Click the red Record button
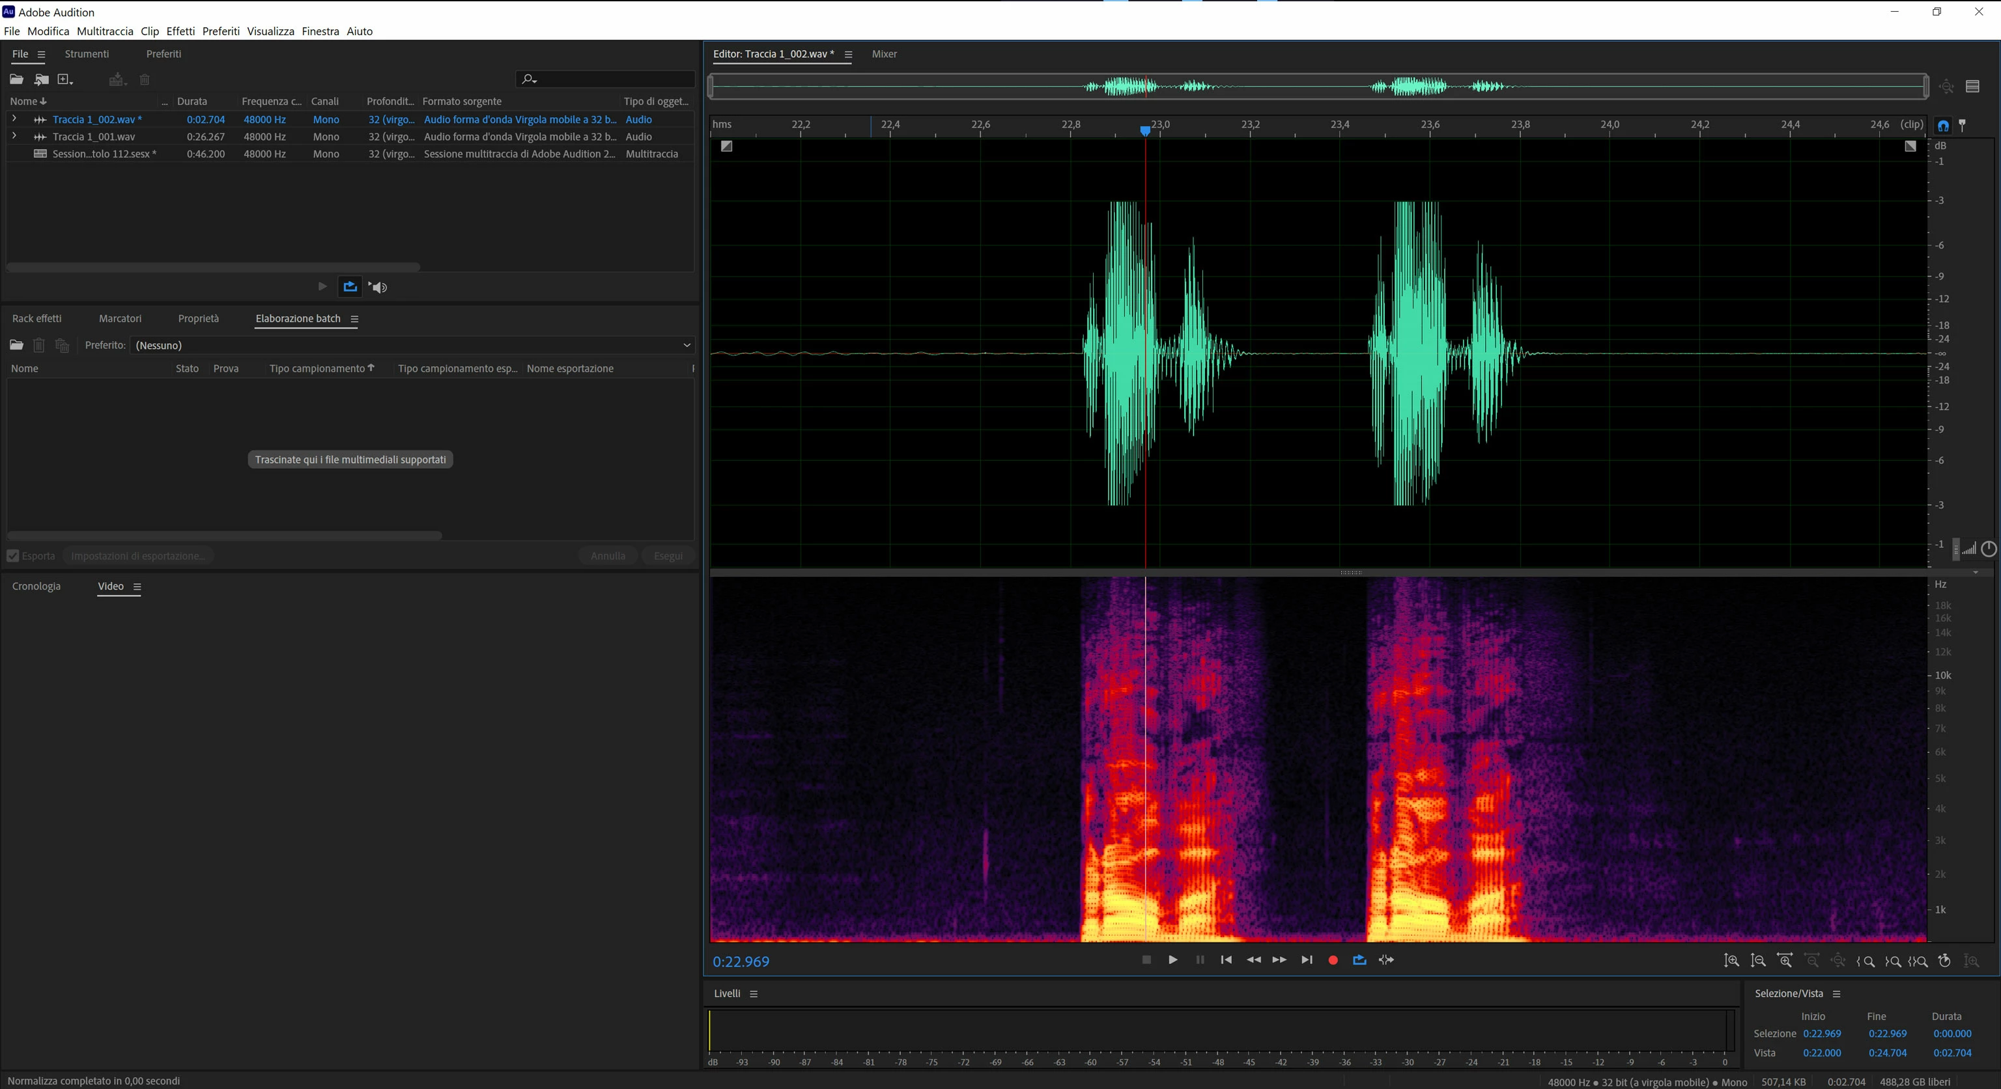Screen dimensions: 2001x1089 click(1333, 960)
